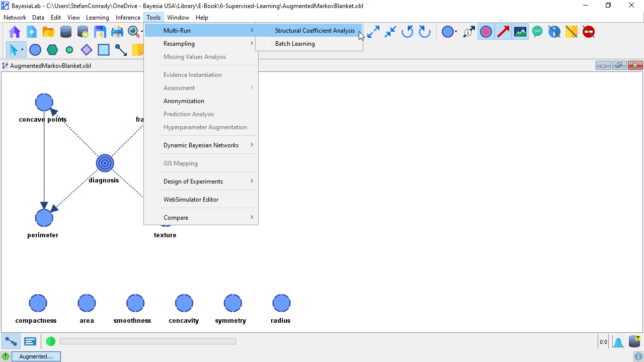Click the database icon with green arrow
Screen dimensions: 644x362
(x=83, y=32)
